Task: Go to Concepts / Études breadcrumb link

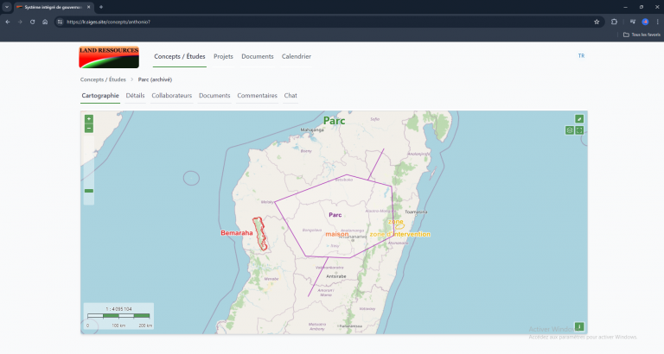Action: [x=103, y=79]
